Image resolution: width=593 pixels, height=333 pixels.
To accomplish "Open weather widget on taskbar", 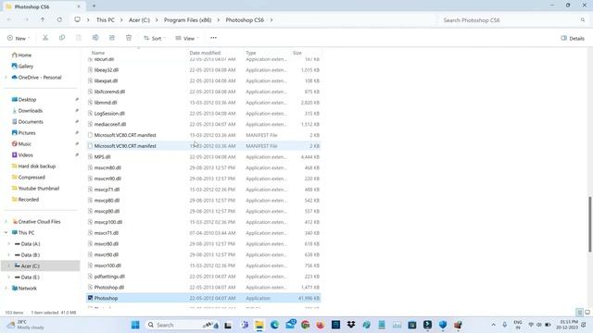I will click(x=26, y=325).
